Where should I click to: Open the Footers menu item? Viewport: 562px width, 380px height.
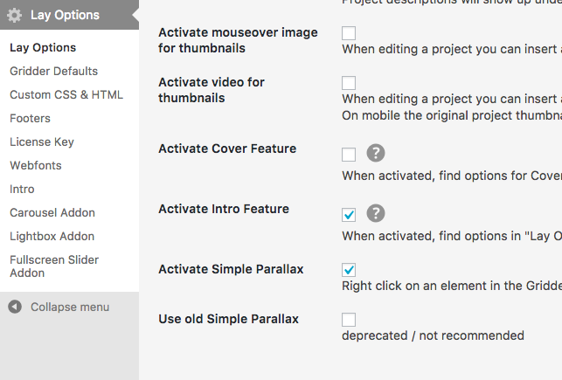30,118
